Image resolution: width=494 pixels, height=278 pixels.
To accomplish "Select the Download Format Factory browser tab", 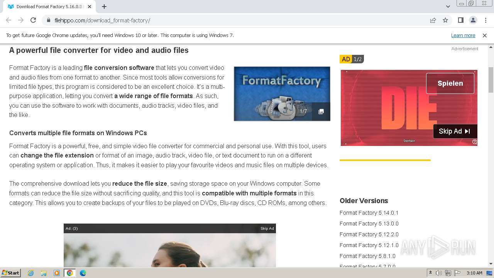I will (x=49, y=7).
